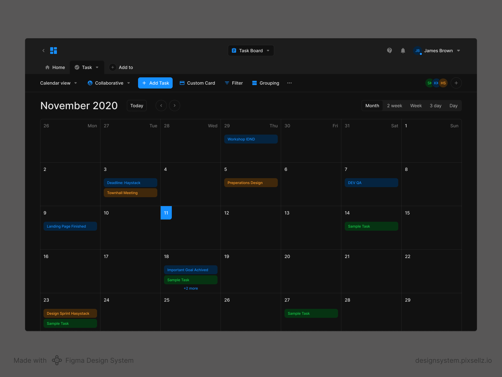
Task: Select the Home tab
Action: [55, 67]
